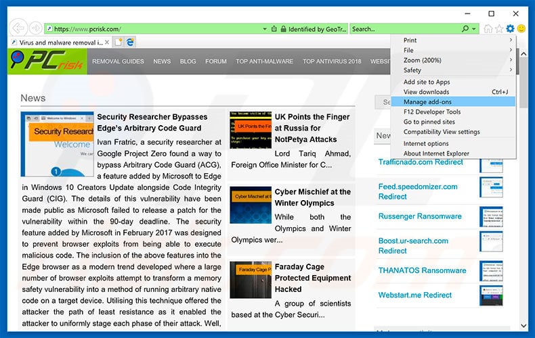Open TOP ANTI-MALWARE nav item
Screen dimensions: 535x338
click(264, 62)
